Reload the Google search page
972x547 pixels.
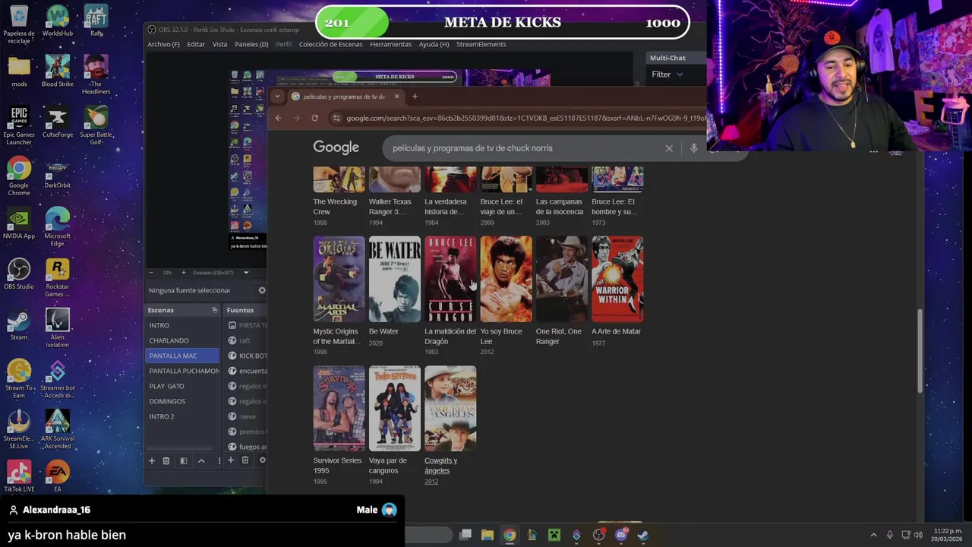pyautogui.click(x=314, y=118)
